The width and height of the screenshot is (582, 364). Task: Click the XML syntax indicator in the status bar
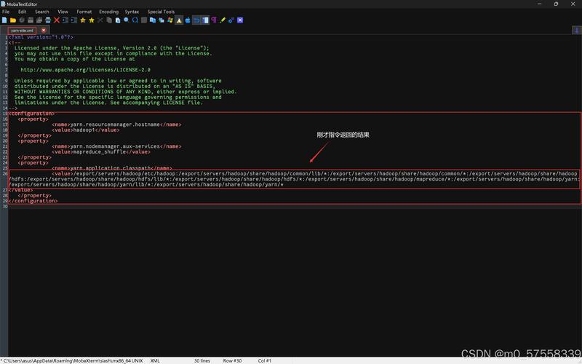pos(155,360)
